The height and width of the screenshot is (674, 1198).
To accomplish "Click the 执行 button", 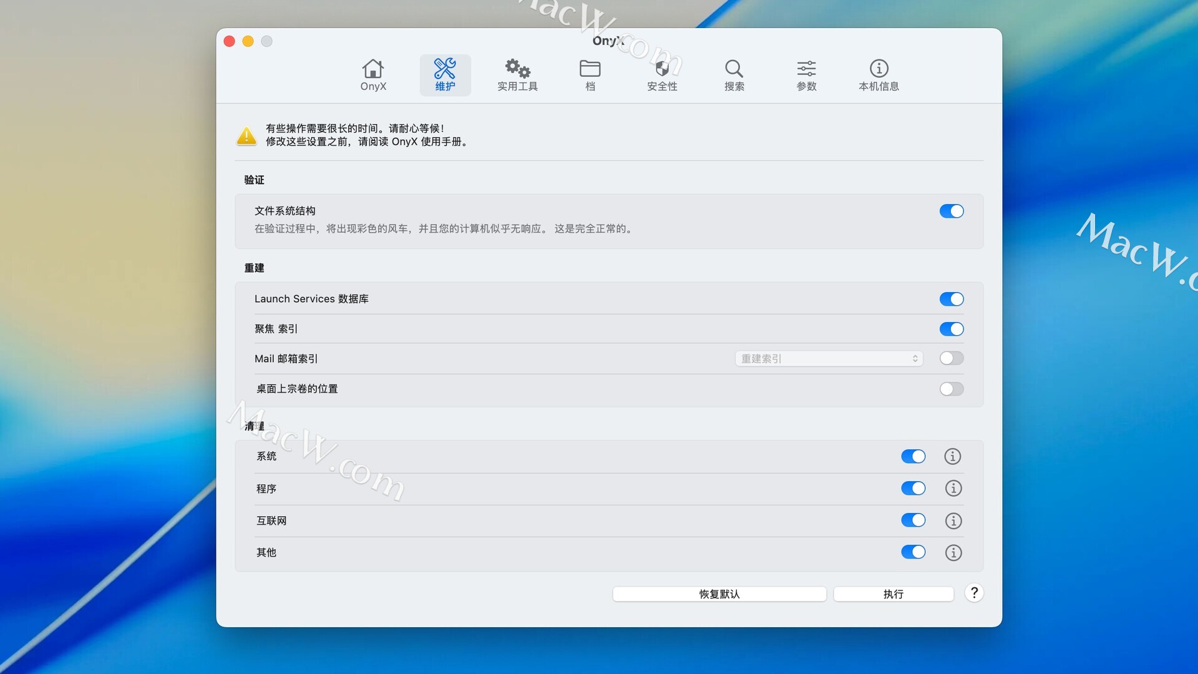I will [894, 594].
